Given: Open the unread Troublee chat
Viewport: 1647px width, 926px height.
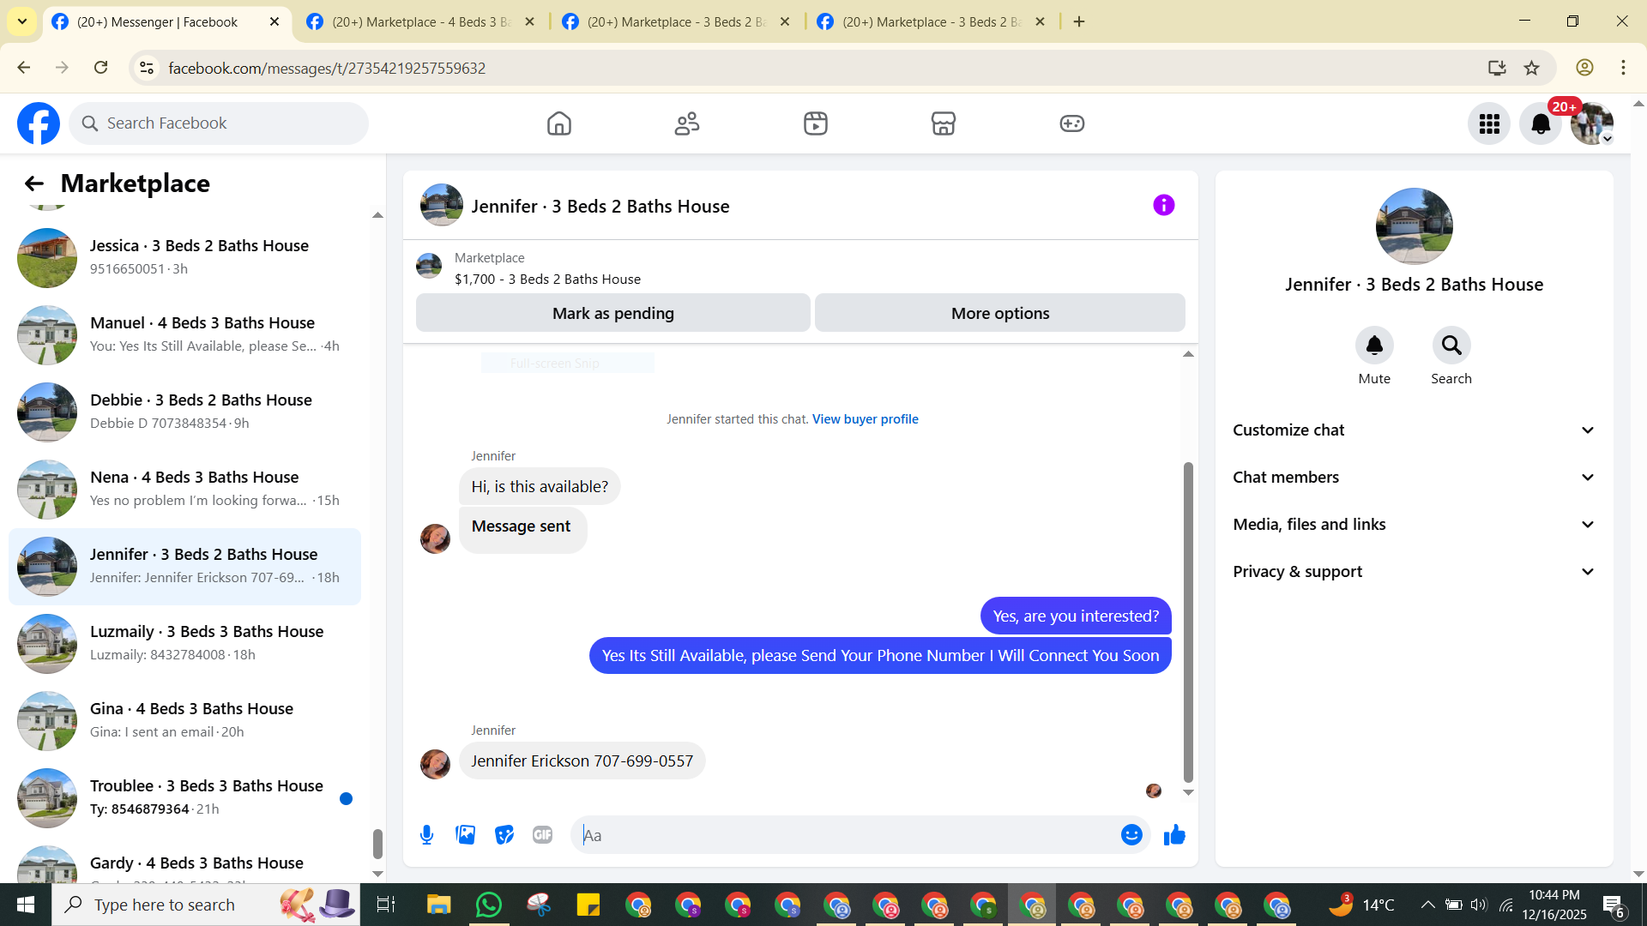Looking at the screenshot, I should point(184,797).
